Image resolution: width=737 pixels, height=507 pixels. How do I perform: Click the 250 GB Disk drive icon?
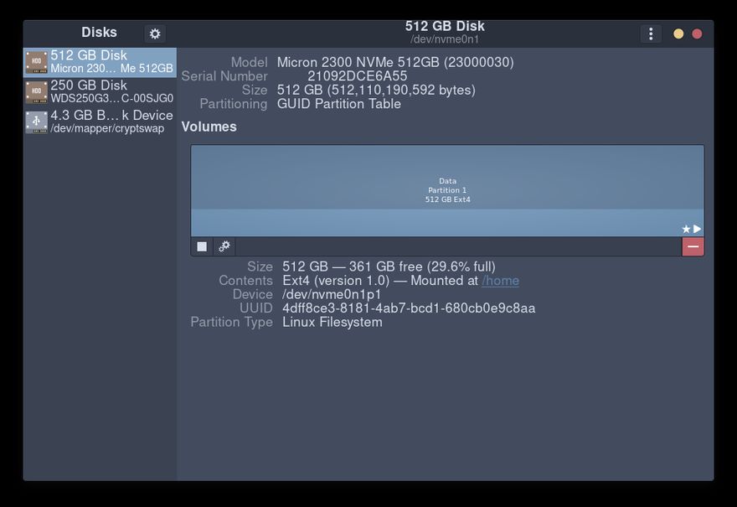pos(36,92)
